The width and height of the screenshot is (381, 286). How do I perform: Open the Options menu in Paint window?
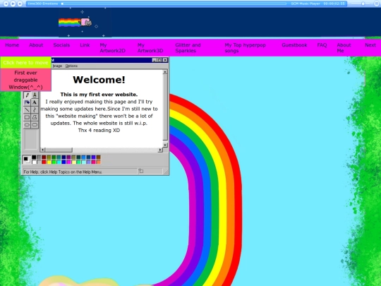[71, 66]
